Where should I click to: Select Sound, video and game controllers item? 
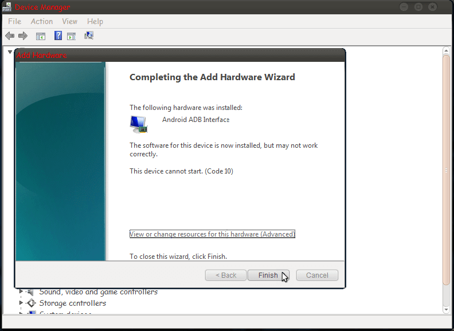99,291
